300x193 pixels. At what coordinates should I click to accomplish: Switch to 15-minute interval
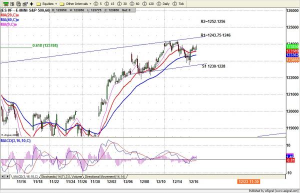click(110, 4)
